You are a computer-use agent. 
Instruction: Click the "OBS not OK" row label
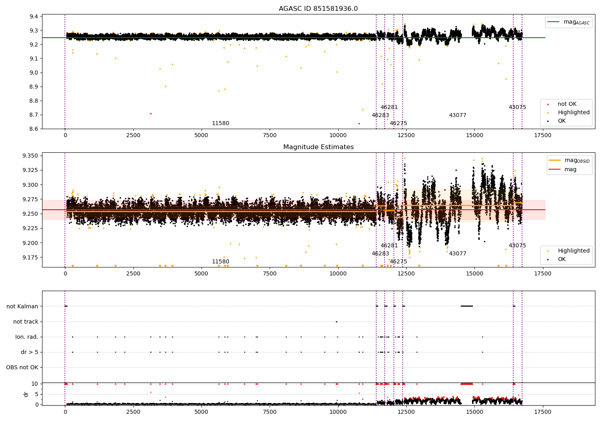(x=22, y=368)
